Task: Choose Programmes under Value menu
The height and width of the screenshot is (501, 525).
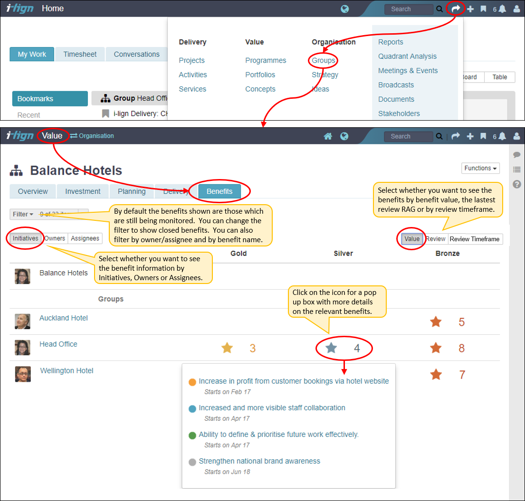Action: [266, 60]
